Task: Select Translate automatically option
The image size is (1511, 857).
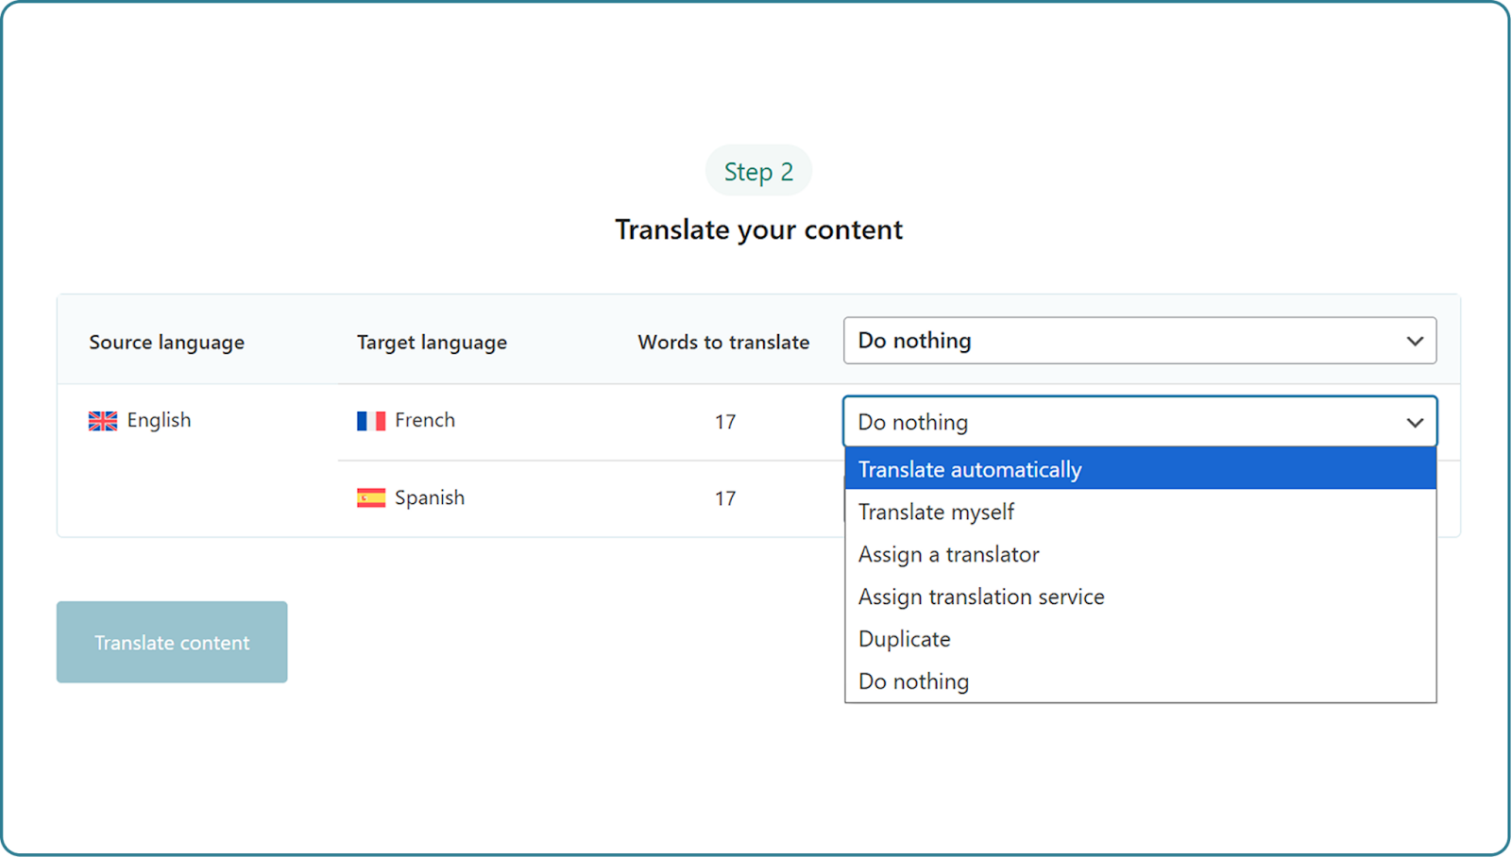Action: pyautogui.click(x=970, y=469)
